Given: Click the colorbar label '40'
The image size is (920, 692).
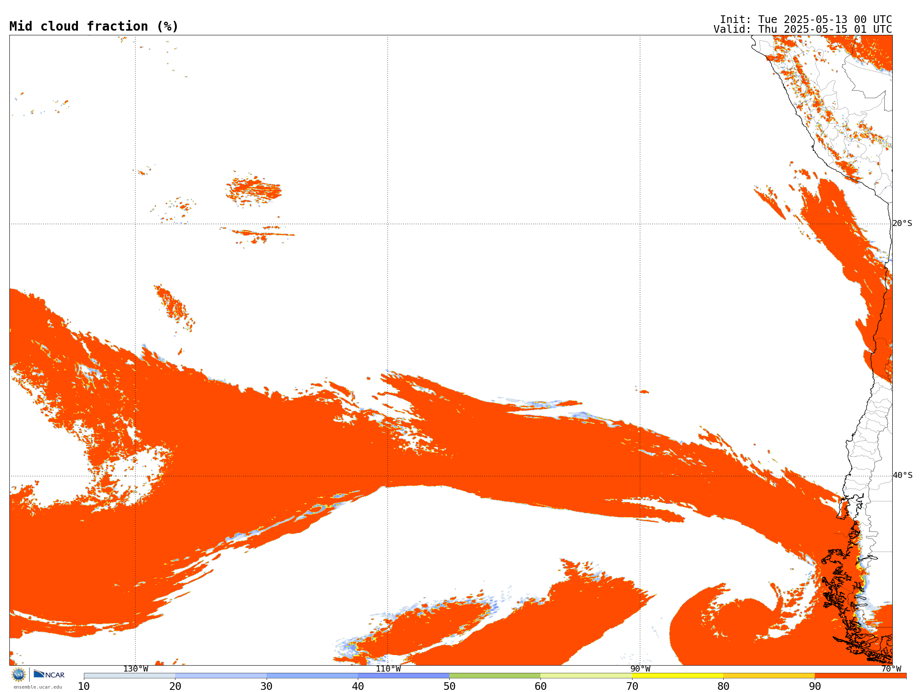Looking at the screenshot, I should tap(358, 686).
